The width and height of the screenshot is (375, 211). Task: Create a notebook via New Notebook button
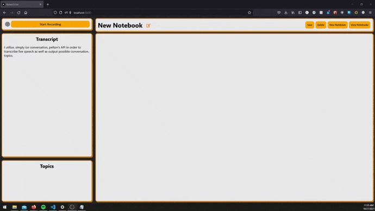pos(337,25)
